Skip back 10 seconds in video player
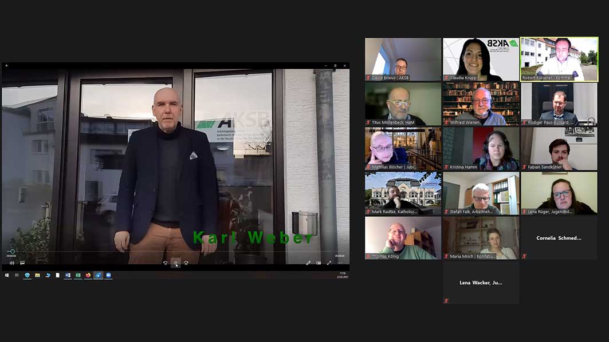The image size is (609, 342). tap(166, 263)
